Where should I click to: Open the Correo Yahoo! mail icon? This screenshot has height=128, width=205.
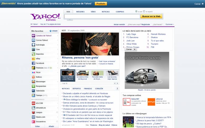pos(33,40)
